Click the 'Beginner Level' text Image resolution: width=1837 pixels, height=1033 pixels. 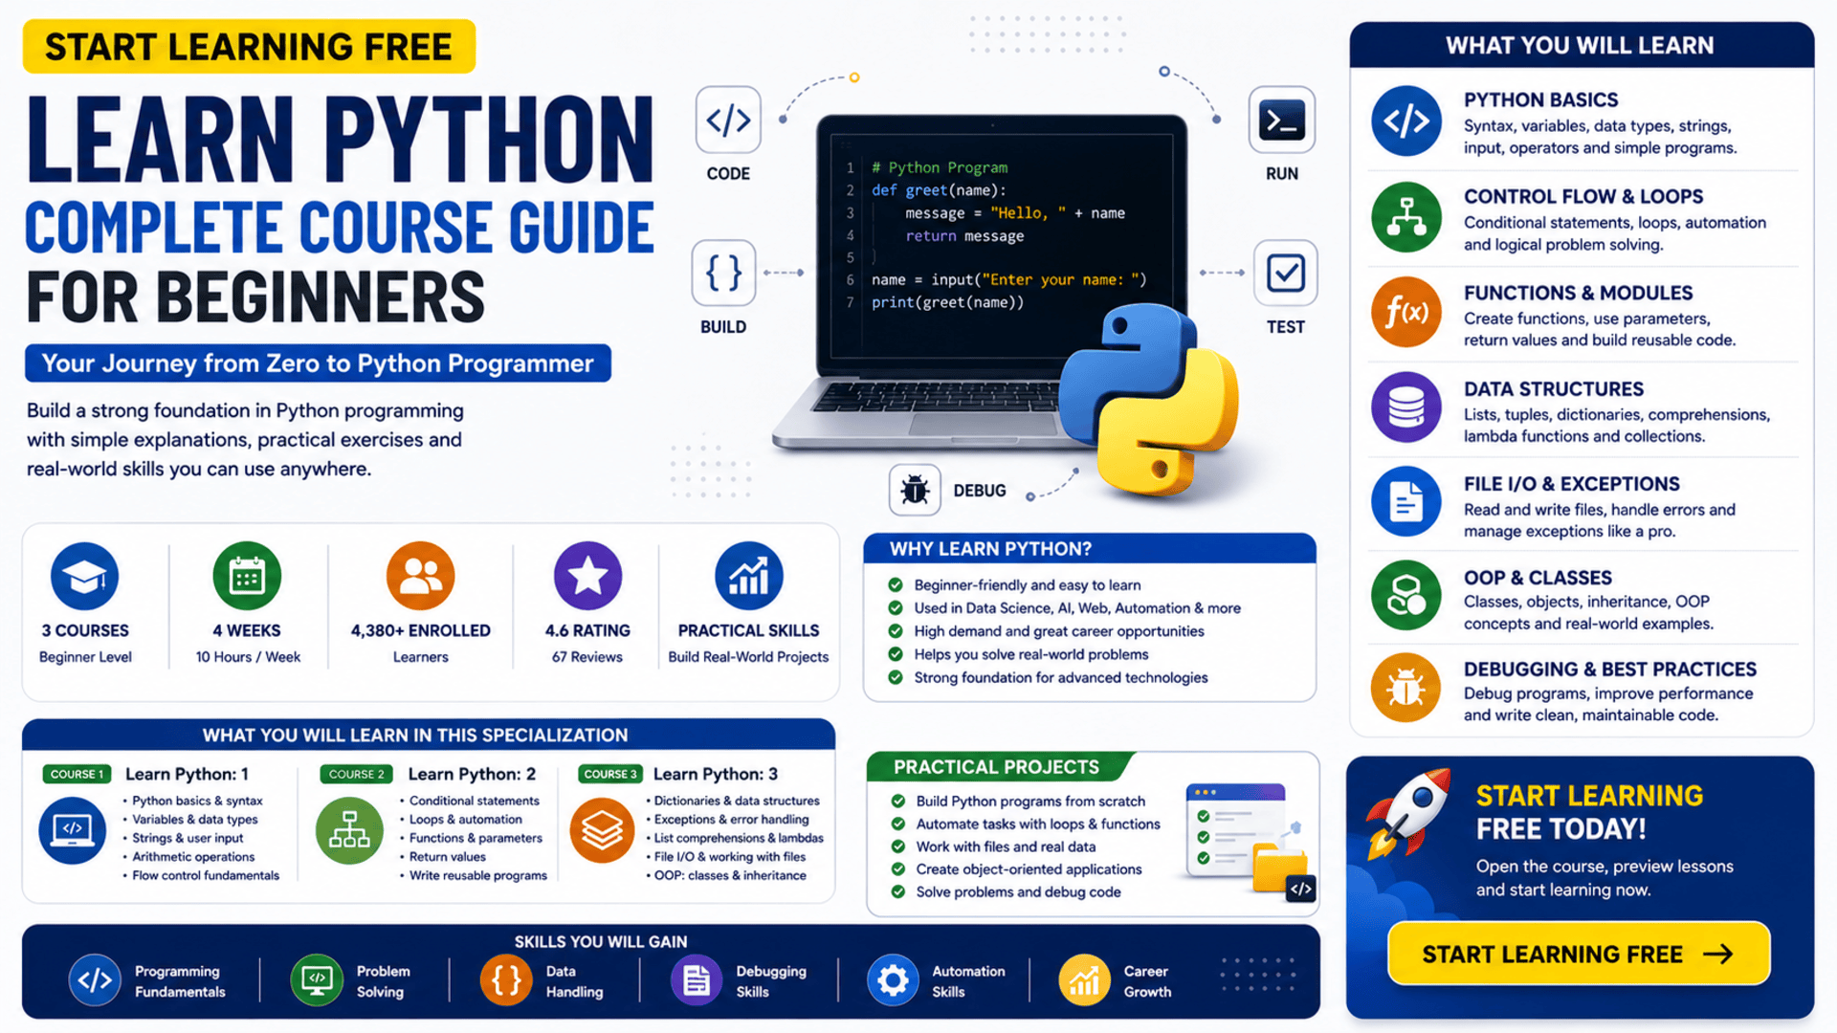pos(85,657)
